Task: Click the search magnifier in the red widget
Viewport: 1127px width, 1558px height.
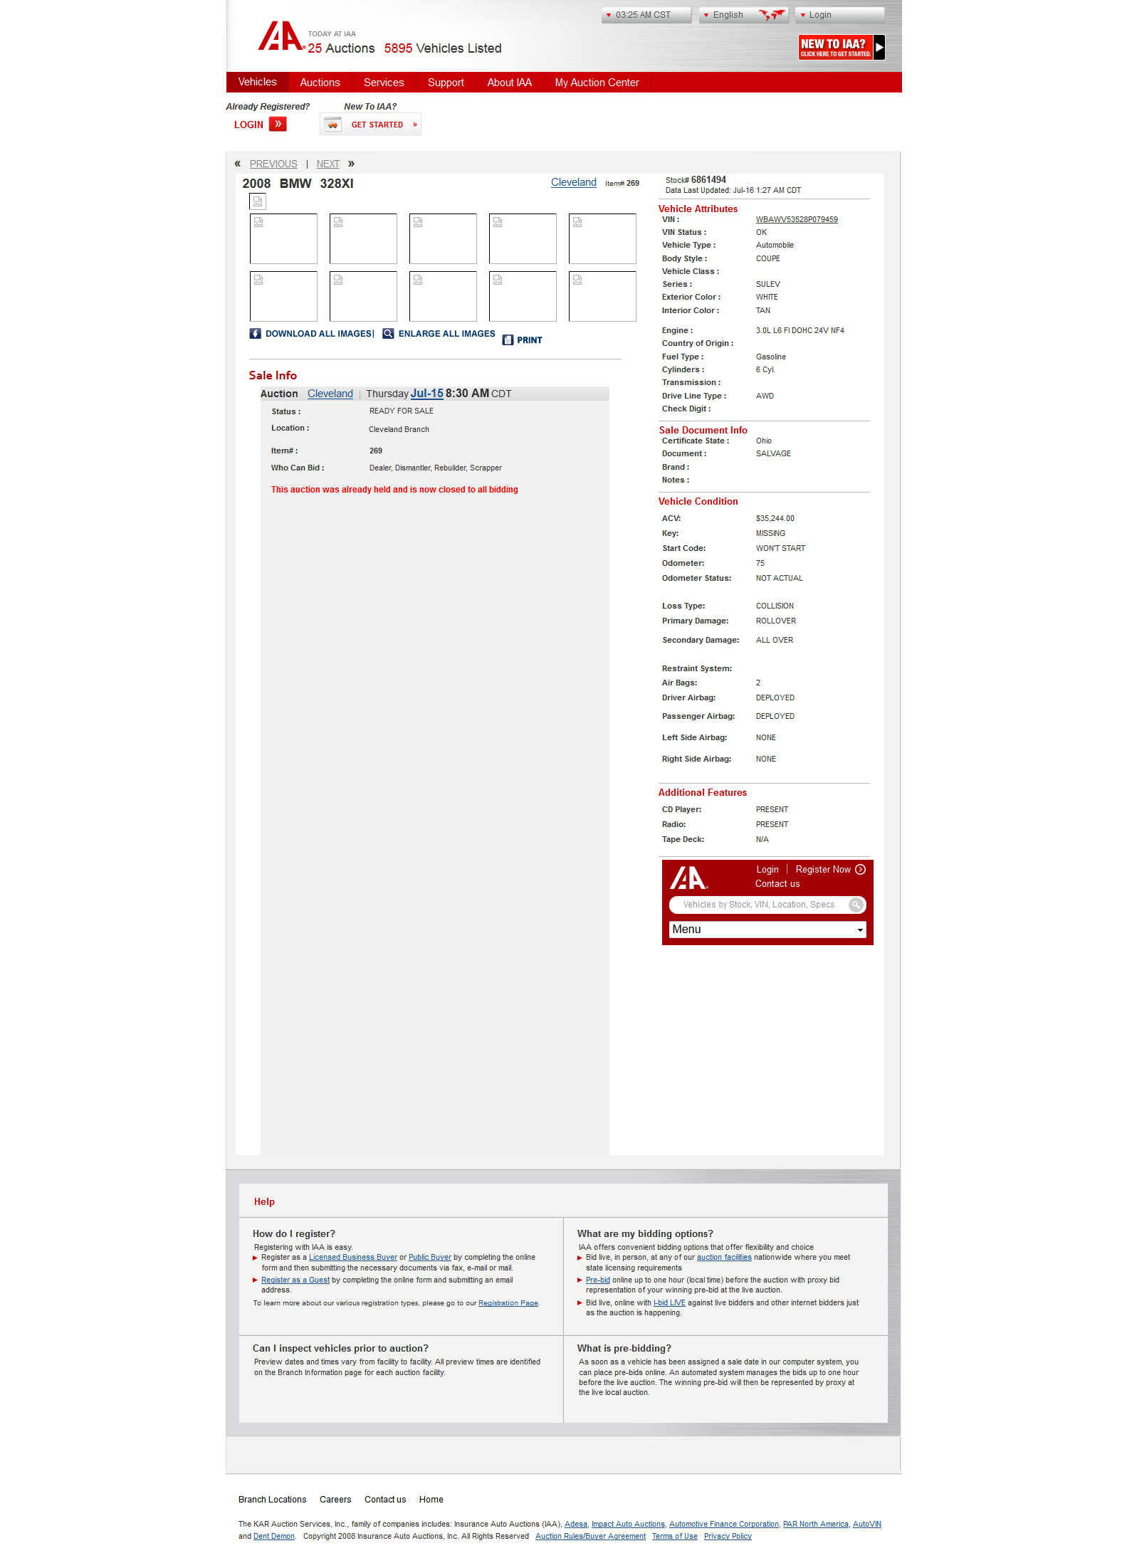Action: (856, 905)
